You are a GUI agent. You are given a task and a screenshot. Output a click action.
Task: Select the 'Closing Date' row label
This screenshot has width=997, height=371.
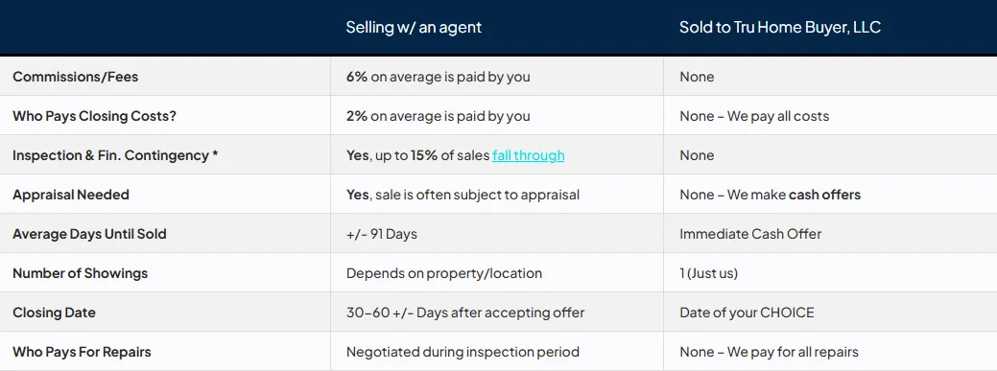[x=54, y=313]
